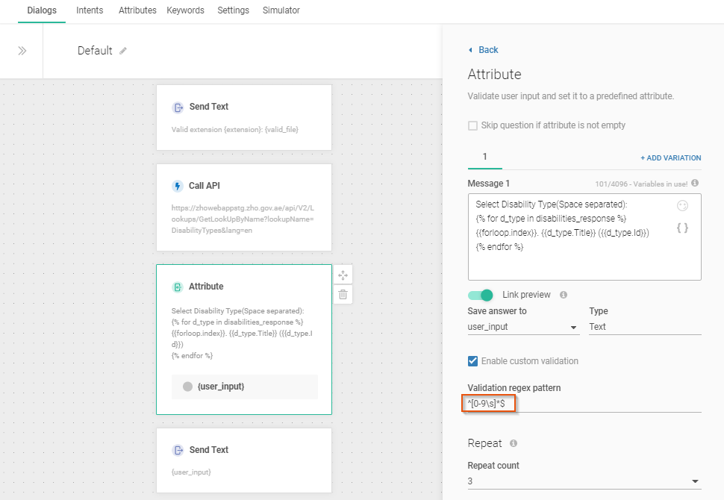
Task: Click the Call API lightning bolt icon
Action: [x=178, y=186]
